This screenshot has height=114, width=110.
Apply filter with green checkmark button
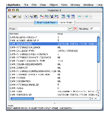pyautogui.click(x=71, y=28)
